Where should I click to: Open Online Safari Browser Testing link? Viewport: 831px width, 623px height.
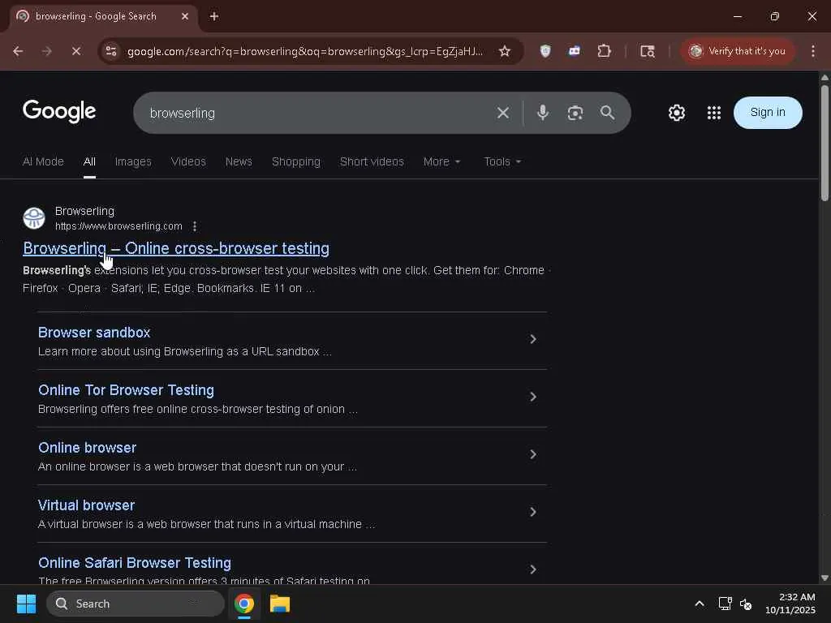pyautogui.click(x=135, y=563)
